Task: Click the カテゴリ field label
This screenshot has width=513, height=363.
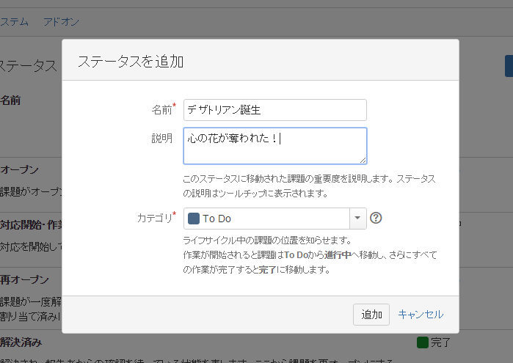Action: click(155, 218)
